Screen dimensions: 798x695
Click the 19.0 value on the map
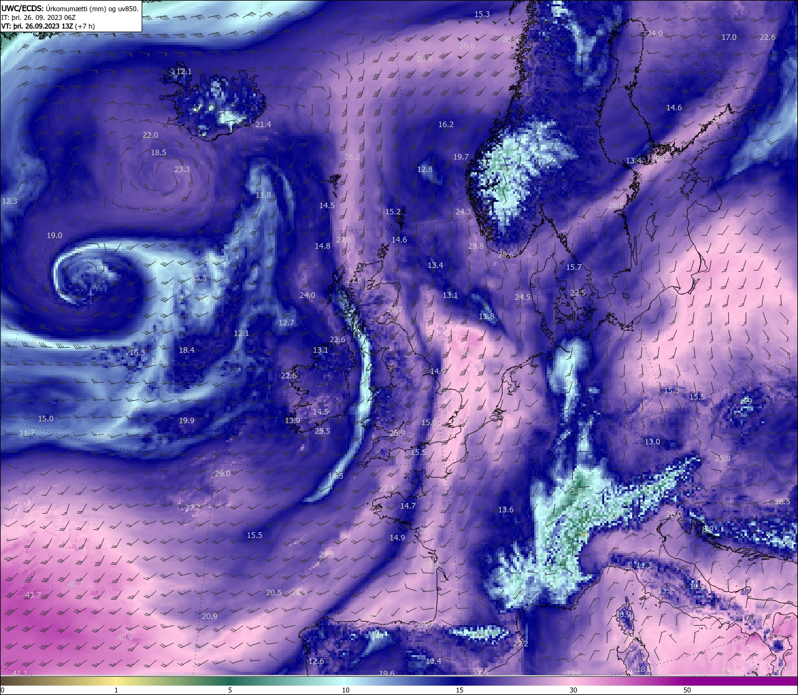point(54,236)
